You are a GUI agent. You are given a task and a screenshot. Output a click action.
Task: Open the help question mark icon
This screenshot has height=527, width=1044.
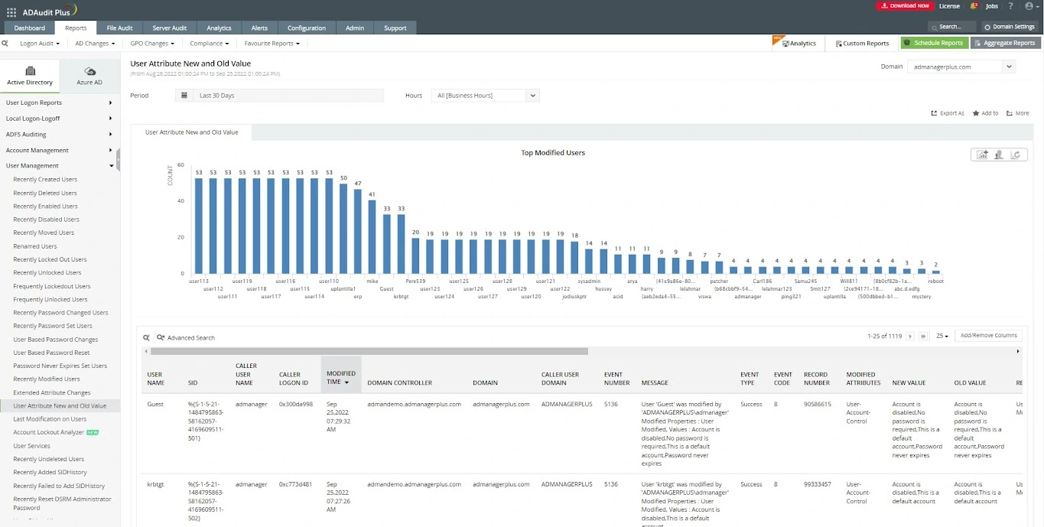(x=1010, y=6)
